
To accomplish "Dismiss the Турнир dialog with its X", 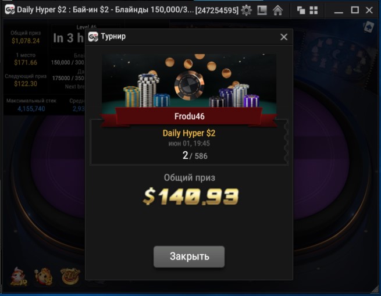I will [284, 37].
